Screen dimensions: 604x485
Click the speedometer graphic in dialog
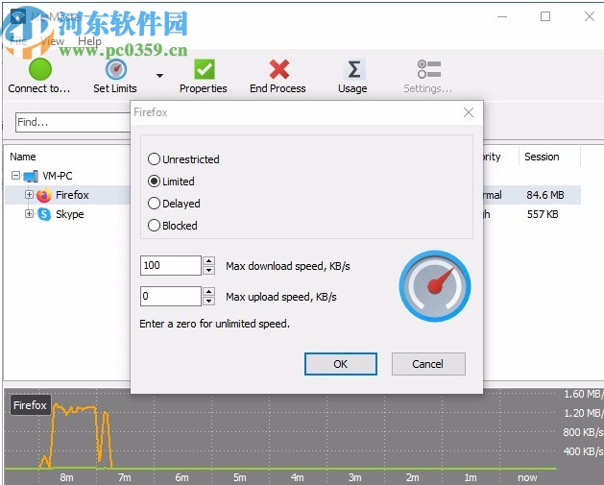pos(434,286)
